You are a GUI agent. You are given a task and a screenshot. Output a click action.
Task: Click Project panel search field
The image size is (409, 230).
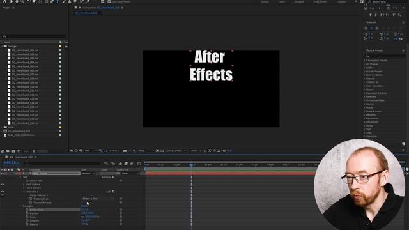(x=35, y=36)
